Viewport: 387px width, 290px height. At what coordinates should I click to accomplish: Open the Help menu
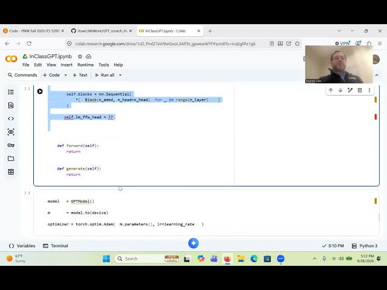pos(119,65)
